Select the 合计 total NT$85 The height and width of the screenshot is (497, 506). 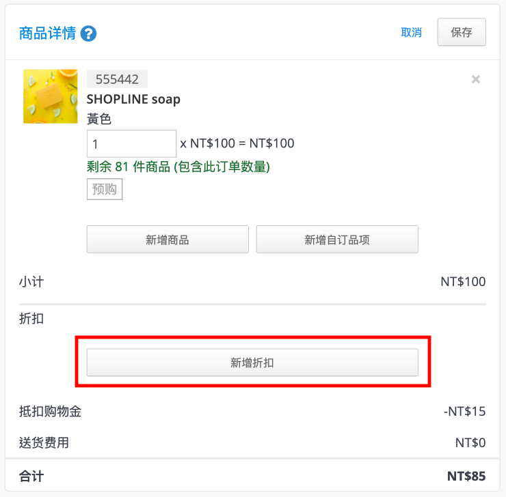(466, 476)
